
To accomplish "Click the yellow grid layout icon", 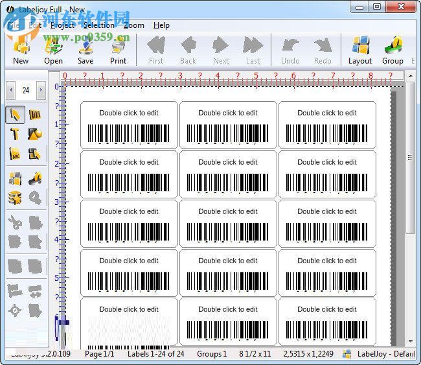I will 15,178.
